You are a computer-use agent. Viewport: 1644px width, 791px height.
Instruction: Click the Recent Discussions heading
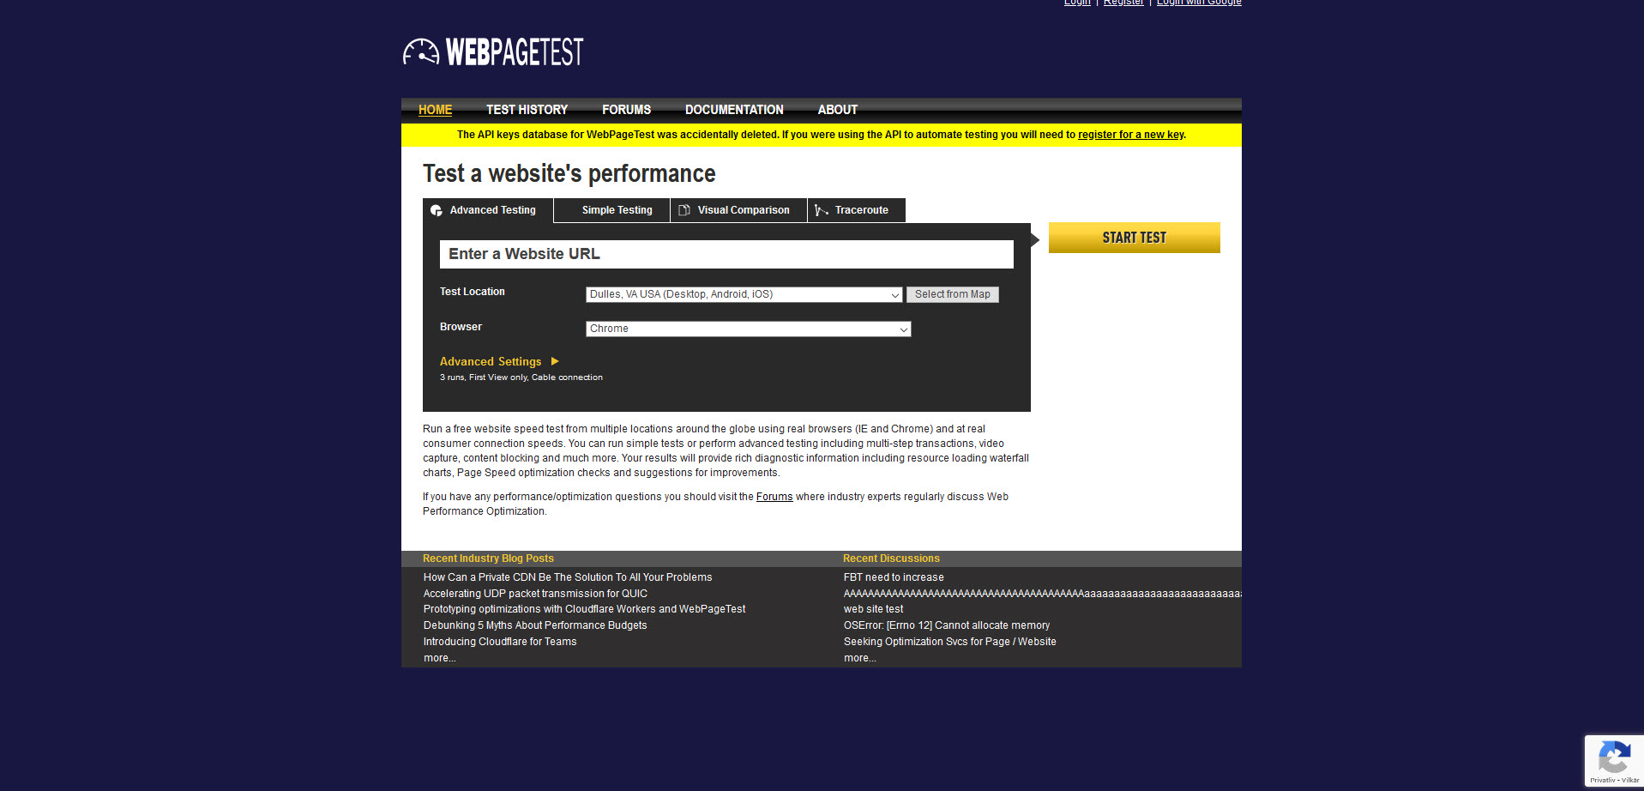click(891, 559)
